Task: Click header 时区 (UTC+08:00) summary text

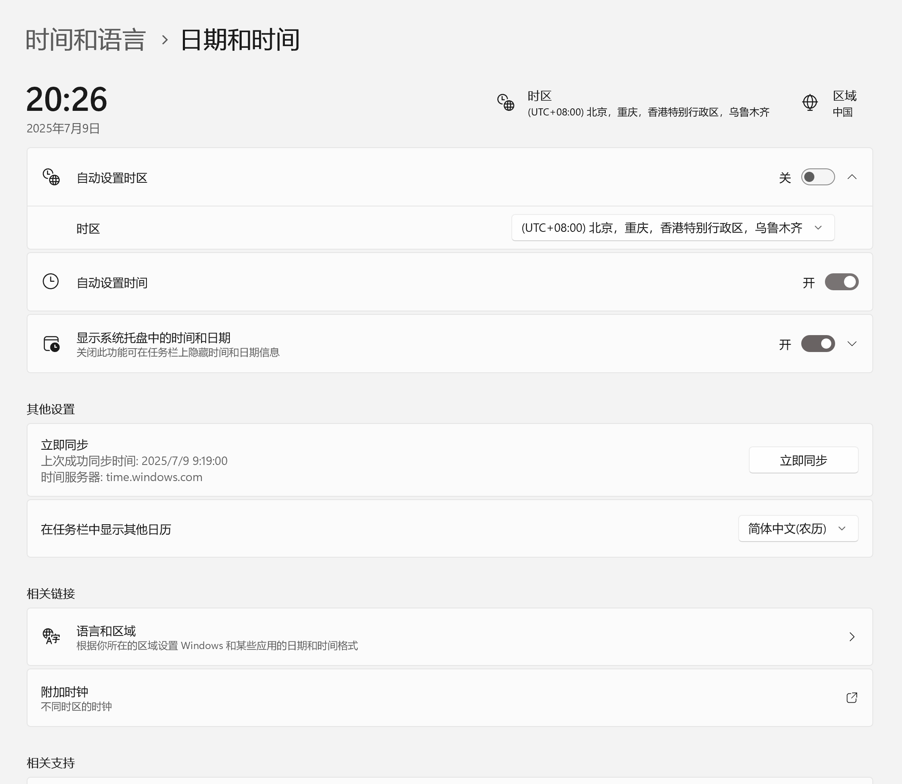Action: point(648,113)
